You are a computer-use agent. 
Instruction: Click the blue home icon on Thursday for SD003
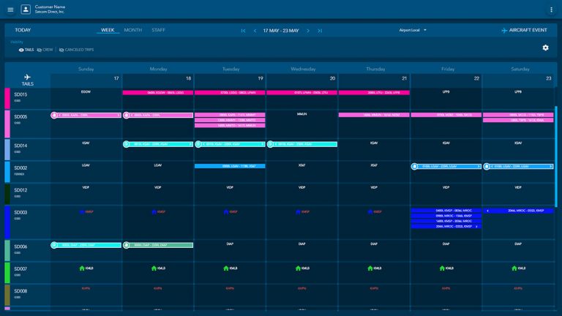[x=370, y=211]
